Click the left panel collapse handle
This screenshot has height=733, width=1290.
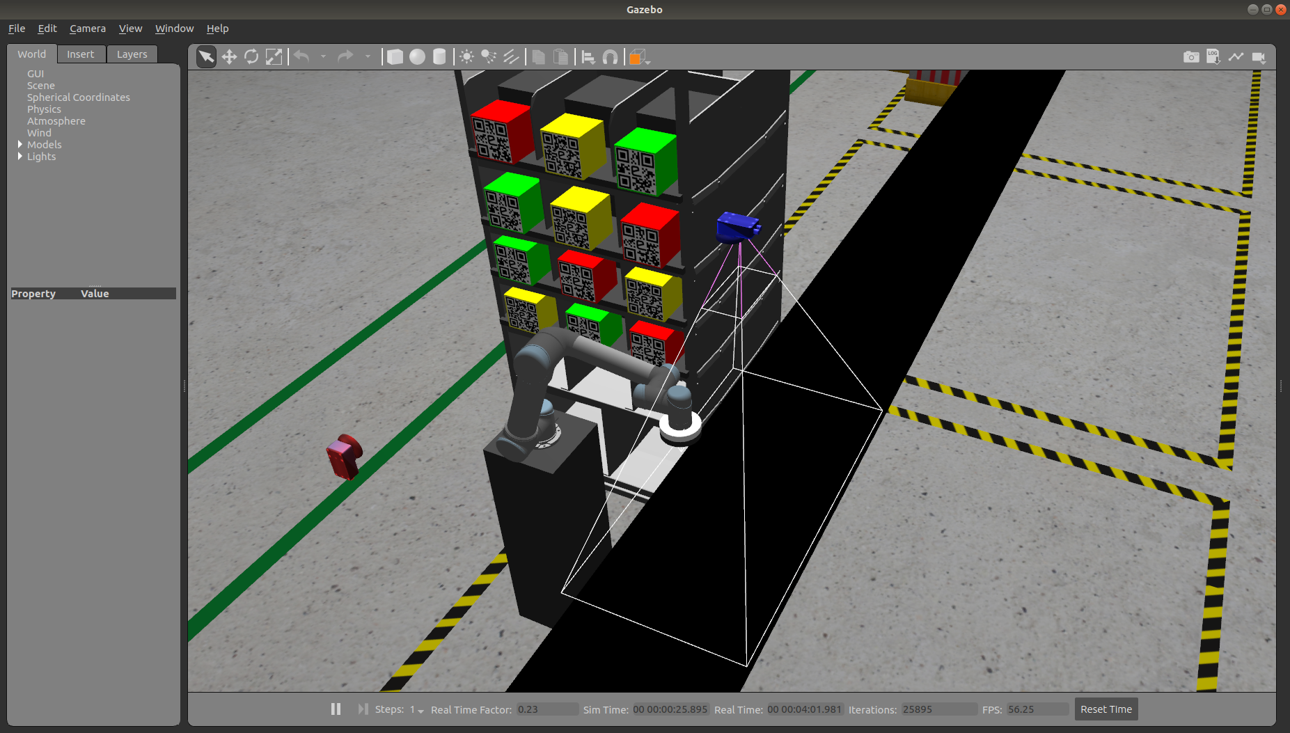184,386
